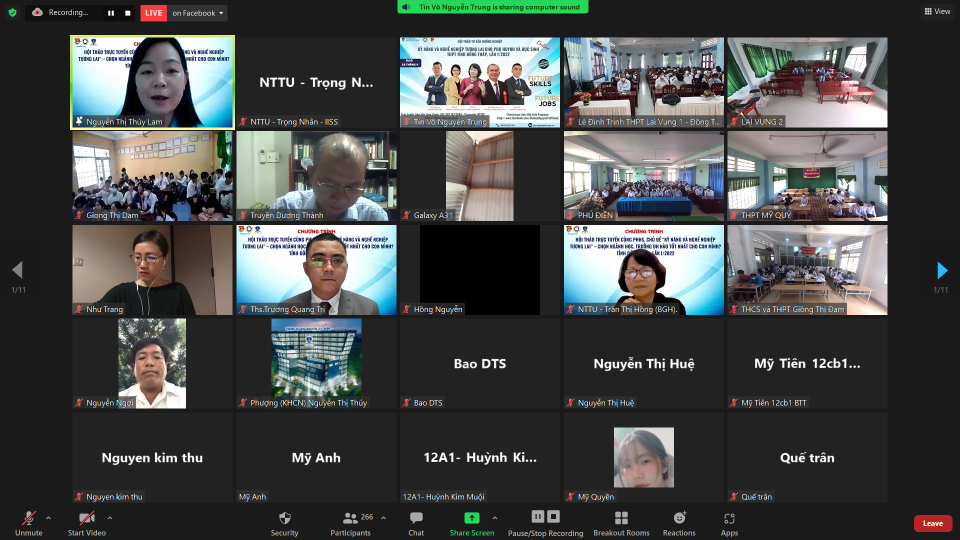Pause recording from the top bar
The width and height of the screenshot is (960, 540).
click(x=111, y=13)
